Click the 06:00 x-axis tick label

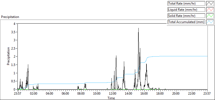(x=65, y=94)
